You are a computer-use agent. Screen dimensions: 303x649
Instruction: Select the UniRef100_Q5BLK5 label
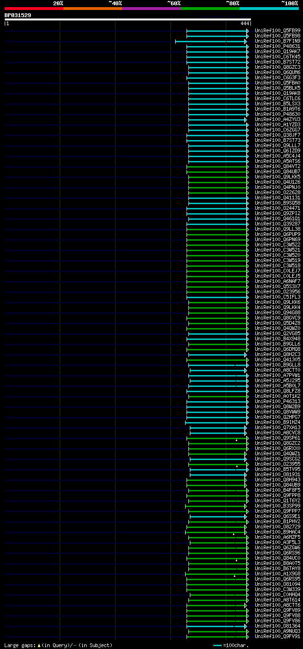click(x=277, y=88)
